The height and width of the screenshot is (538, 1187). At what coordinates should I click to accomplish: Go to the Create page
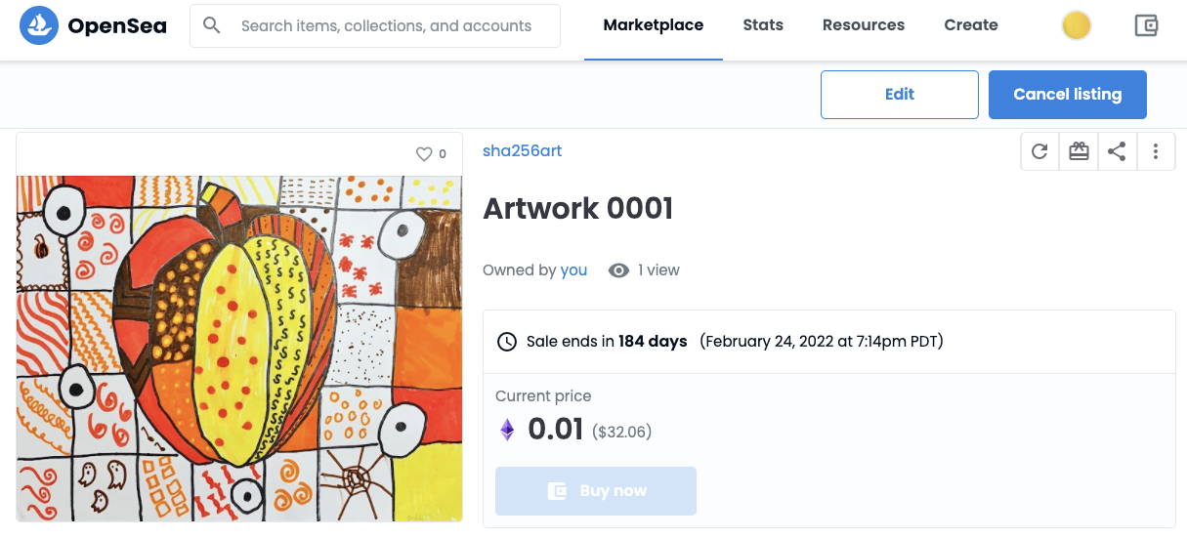(971, 25)
